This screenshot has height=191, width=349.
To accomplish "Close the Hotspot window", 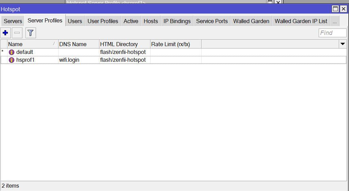I will (343, 9).
